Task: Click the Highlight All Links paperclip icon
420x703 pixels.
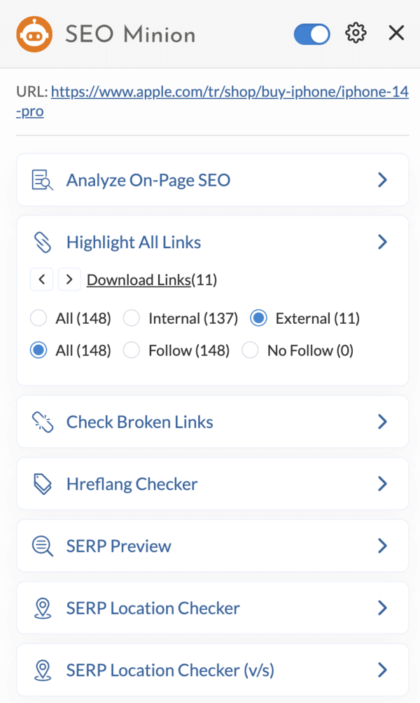Action: (x=42, y=242)
